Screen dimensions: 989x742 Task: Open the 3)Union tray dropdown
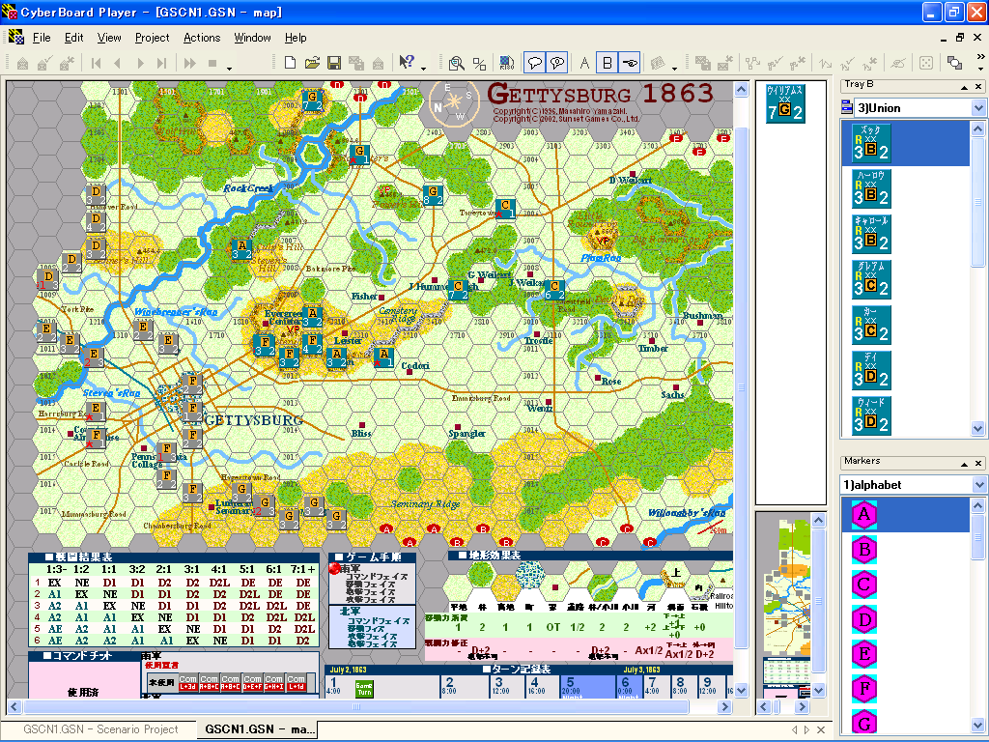(x=978, y=108)
